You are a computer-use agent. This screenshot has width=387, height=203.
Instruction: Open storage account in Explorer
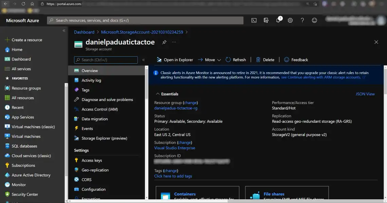pyautogui.click(x=174, y=60)
